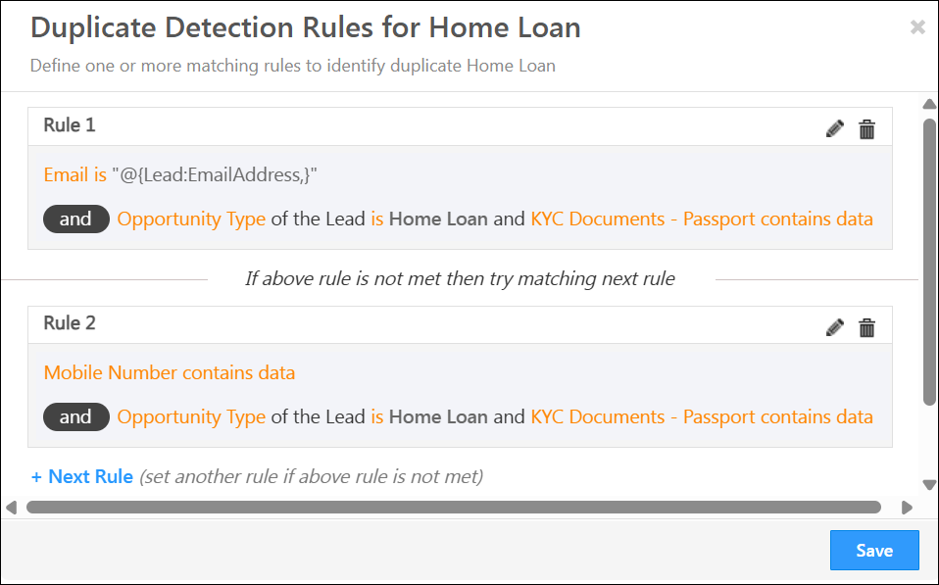Delete Rule 1 with the trash icon
Viewport: 939px width, 585px height.
click(866, 128)
